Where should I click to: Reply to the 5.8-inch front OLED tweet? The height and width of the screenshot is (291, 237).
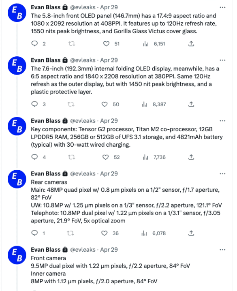pyautogui.click(x=35, y=44)
